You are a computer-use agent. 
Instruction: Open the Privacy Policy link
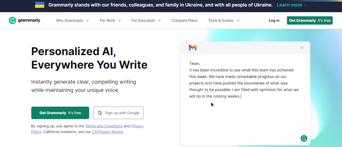pos(137,126)
